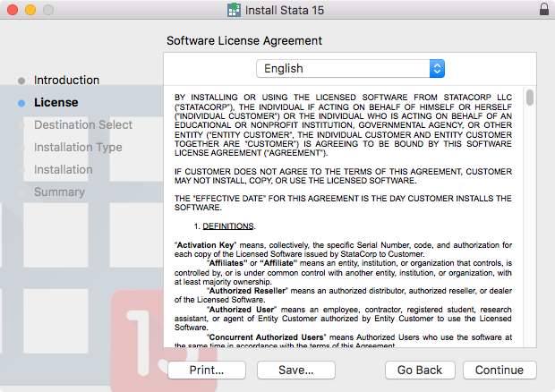Click the underlined DEFINITIONS heading
Image resolution: width=555 pixels, height=392 pixels.
(228, 226)
